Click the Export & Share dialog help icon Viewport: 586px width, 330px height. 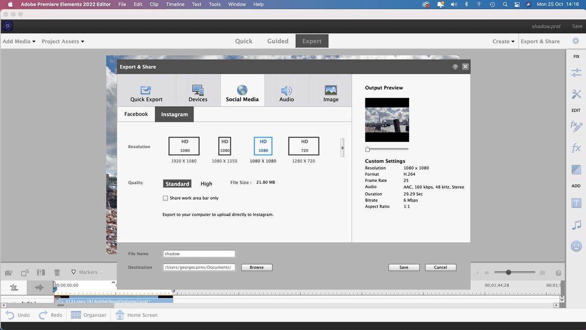(455, 67)
